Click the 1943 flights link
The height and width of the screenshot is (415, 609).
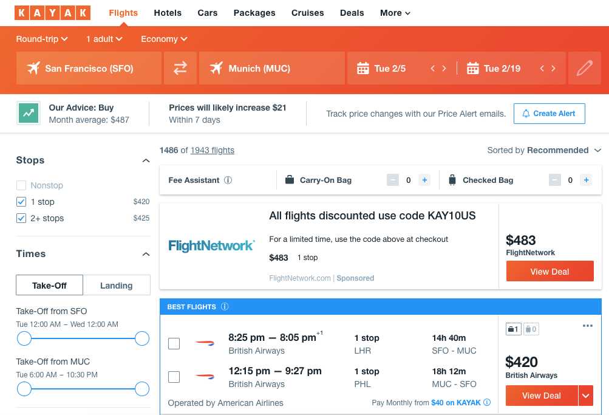[212, 150]
